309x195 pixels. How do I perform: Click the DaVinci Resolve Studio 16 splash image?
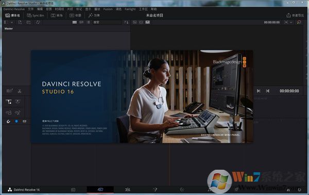click(142, 96)
